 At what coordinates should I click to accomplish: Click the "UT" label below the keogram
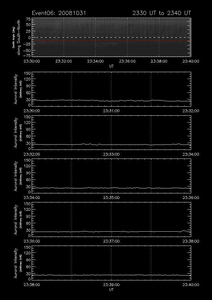click(111, 66)
